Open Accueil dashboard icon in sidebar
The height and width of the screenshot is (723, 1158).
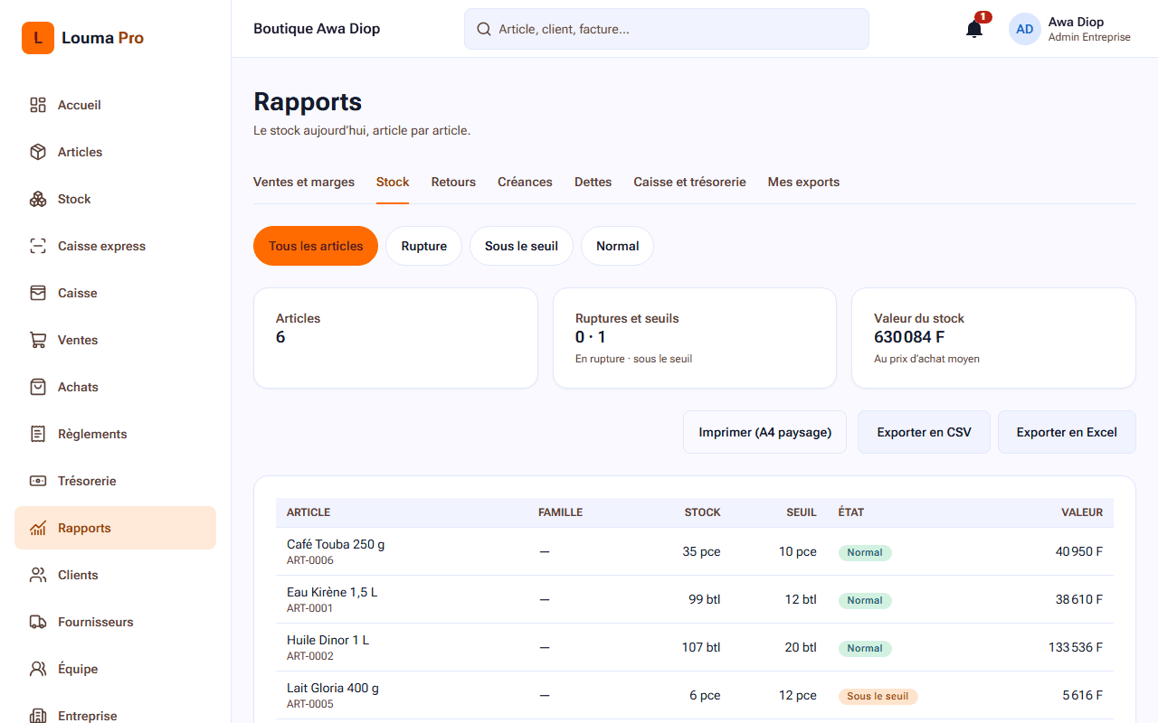[38, 105]
